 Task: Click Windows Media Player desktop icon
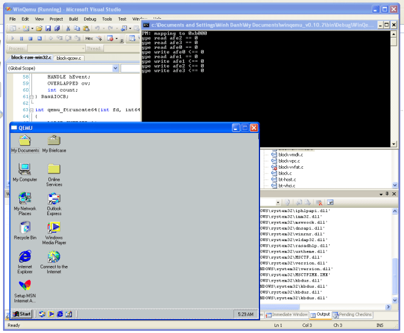click(x=54, y=233)
